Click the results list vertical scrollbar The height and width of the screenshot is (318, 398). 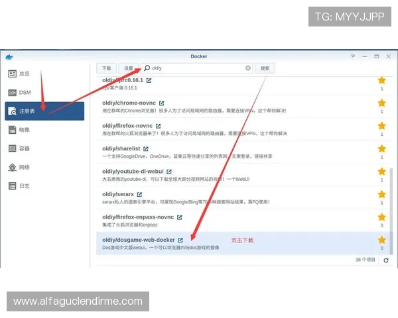[391, 211]
